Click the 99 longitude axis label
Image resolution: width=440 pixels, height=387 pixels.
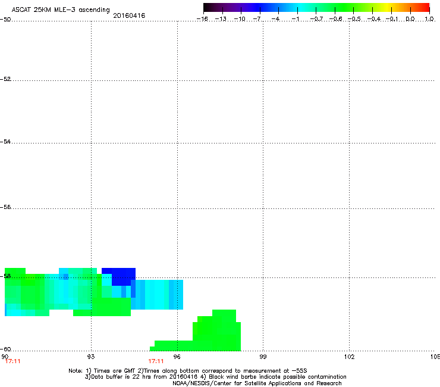[x=263, y=357]
